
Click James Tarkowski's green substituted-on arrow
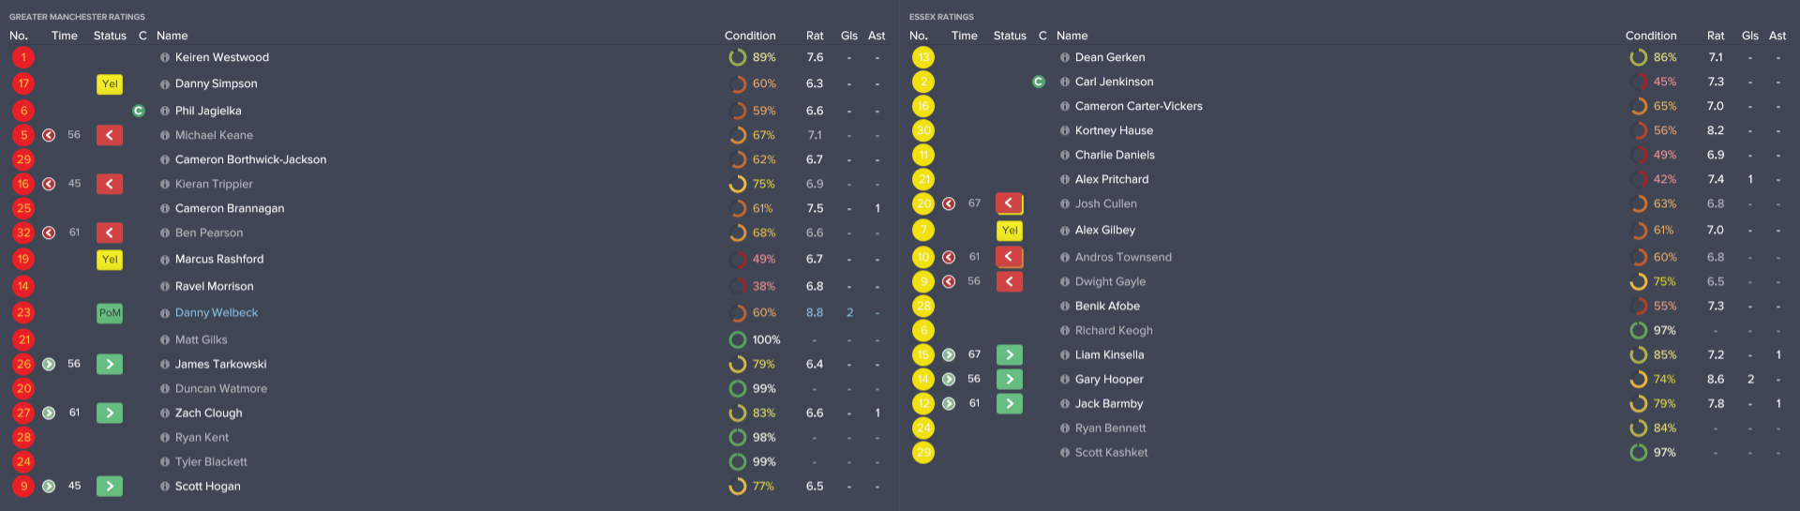pyautogui.click(x=110, y=364)
